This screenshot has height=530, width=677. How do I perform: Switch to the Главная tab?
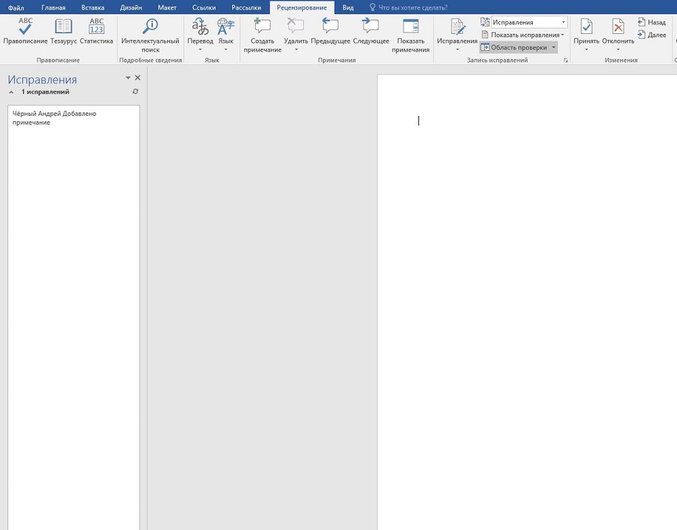[53, 7]
